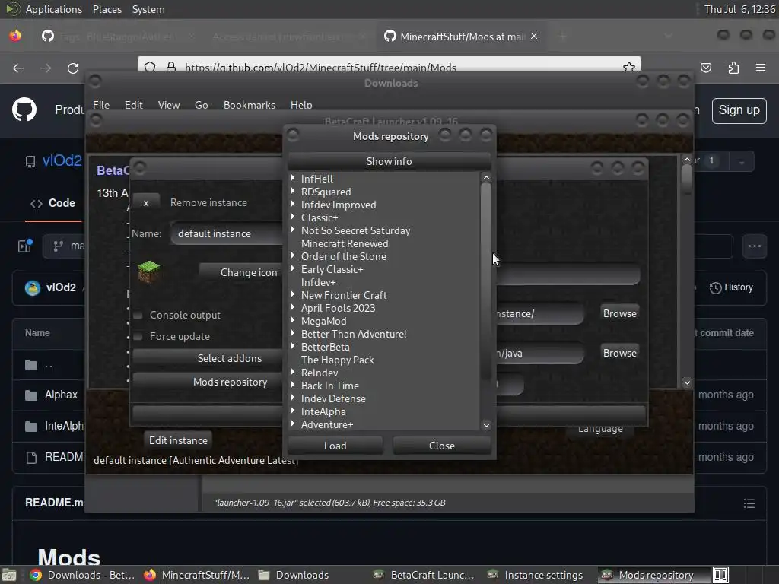The image size is (779, 584).
Task: Expand the Classic+ mod arrow
Action: coord(293,217)
